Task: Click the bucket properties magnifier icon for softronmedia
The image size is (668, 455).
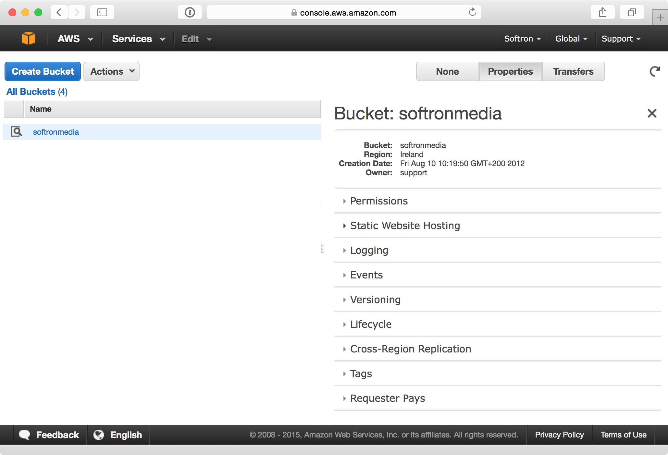Action: (x=16, y=131)
